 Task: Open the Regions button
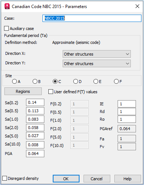click(23, 91)
